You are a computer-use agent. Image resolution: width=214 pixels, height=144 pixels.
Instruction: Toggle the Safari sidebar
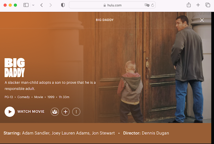[26, 5]
